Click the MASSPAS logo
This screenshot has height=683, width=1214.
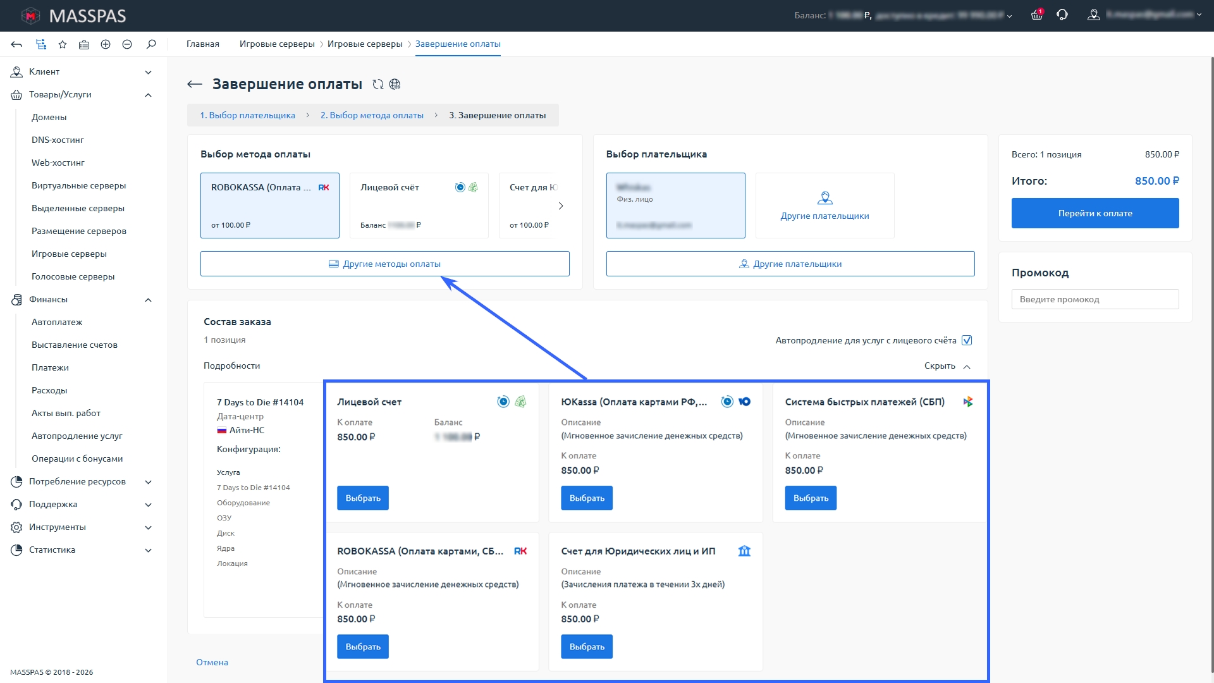pos(73,16)
